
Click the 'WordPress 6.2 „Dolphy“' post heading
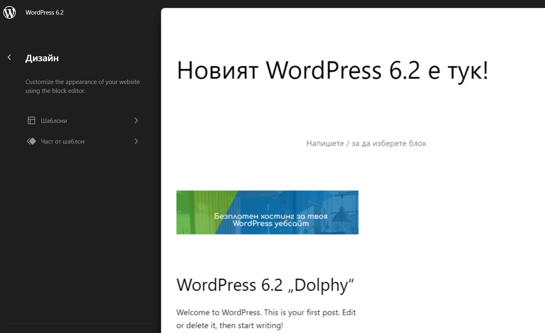coord(265,285)
